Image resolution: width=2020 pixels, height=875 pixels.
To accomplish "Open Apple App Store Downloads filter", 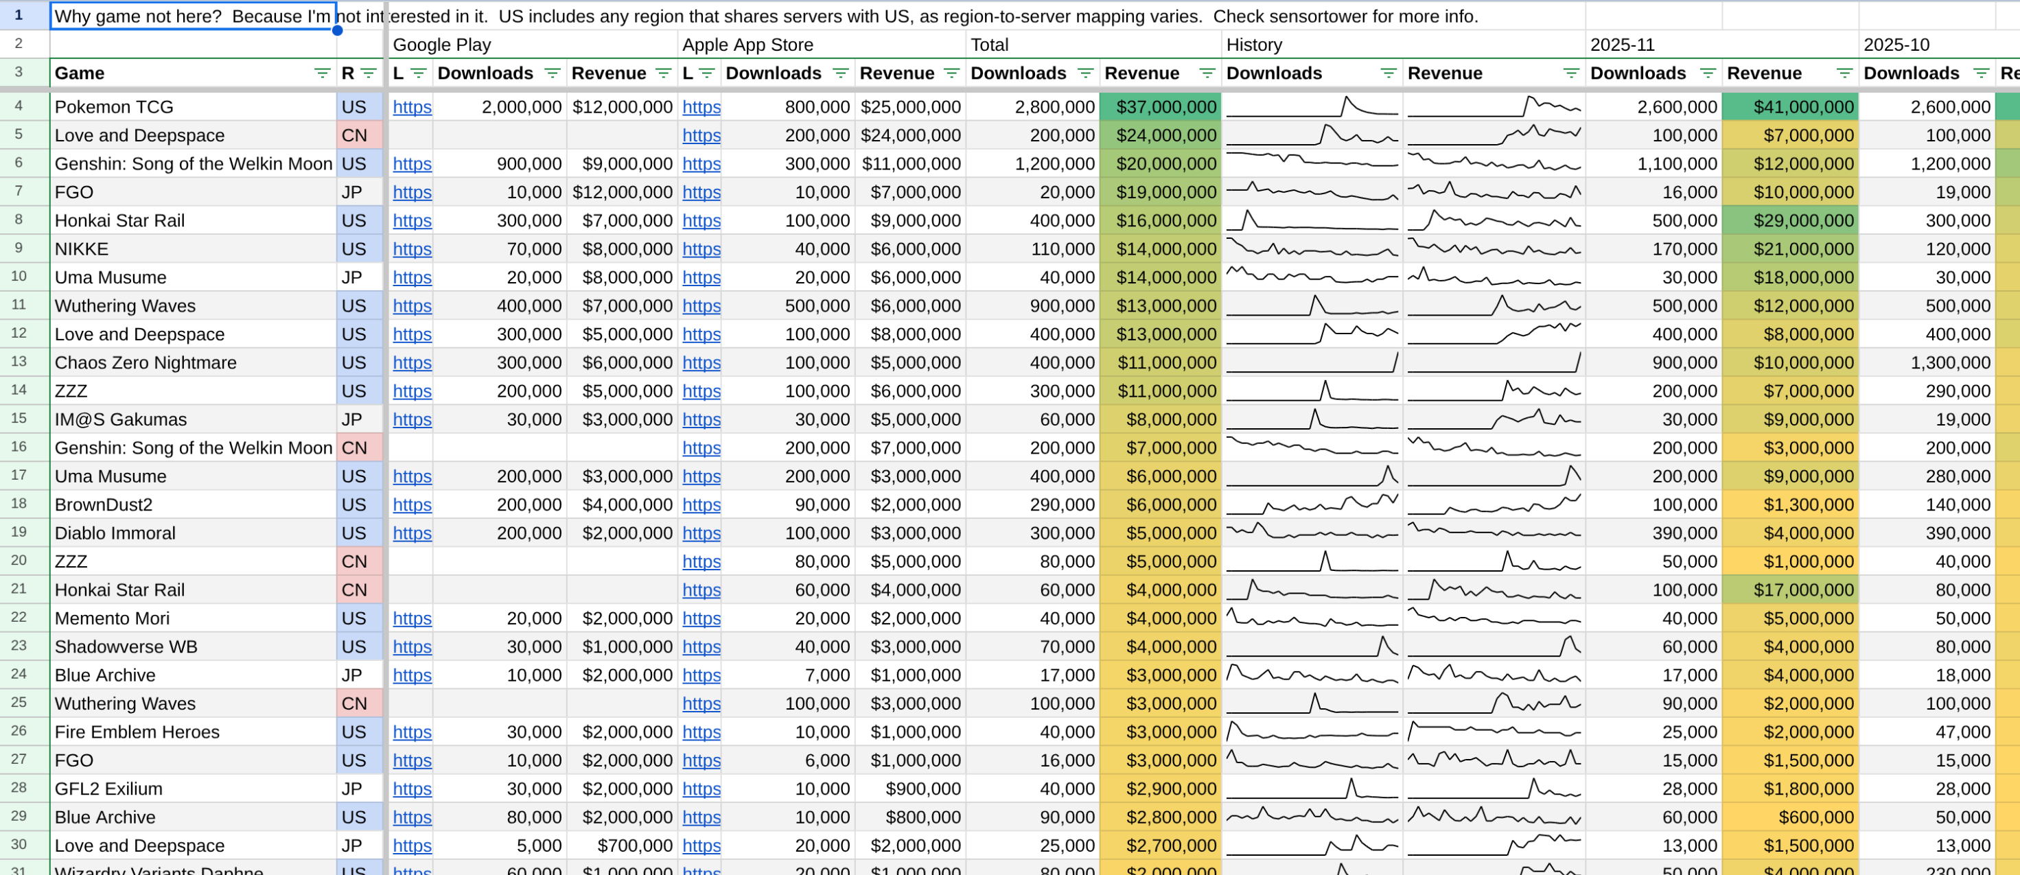I will 841,73.
